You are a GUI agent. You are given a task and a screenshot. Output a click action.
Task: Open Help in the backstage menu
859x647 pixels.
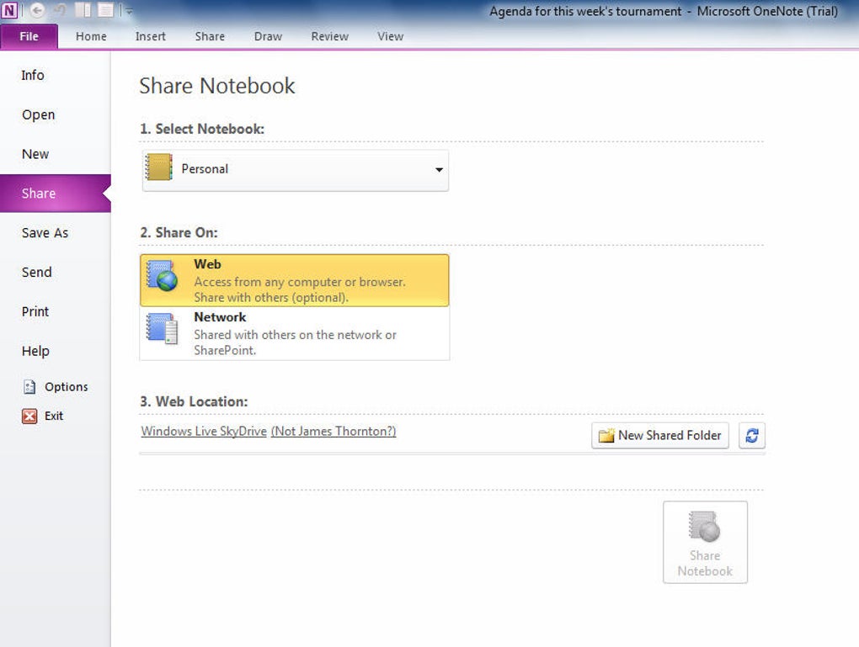56,351
